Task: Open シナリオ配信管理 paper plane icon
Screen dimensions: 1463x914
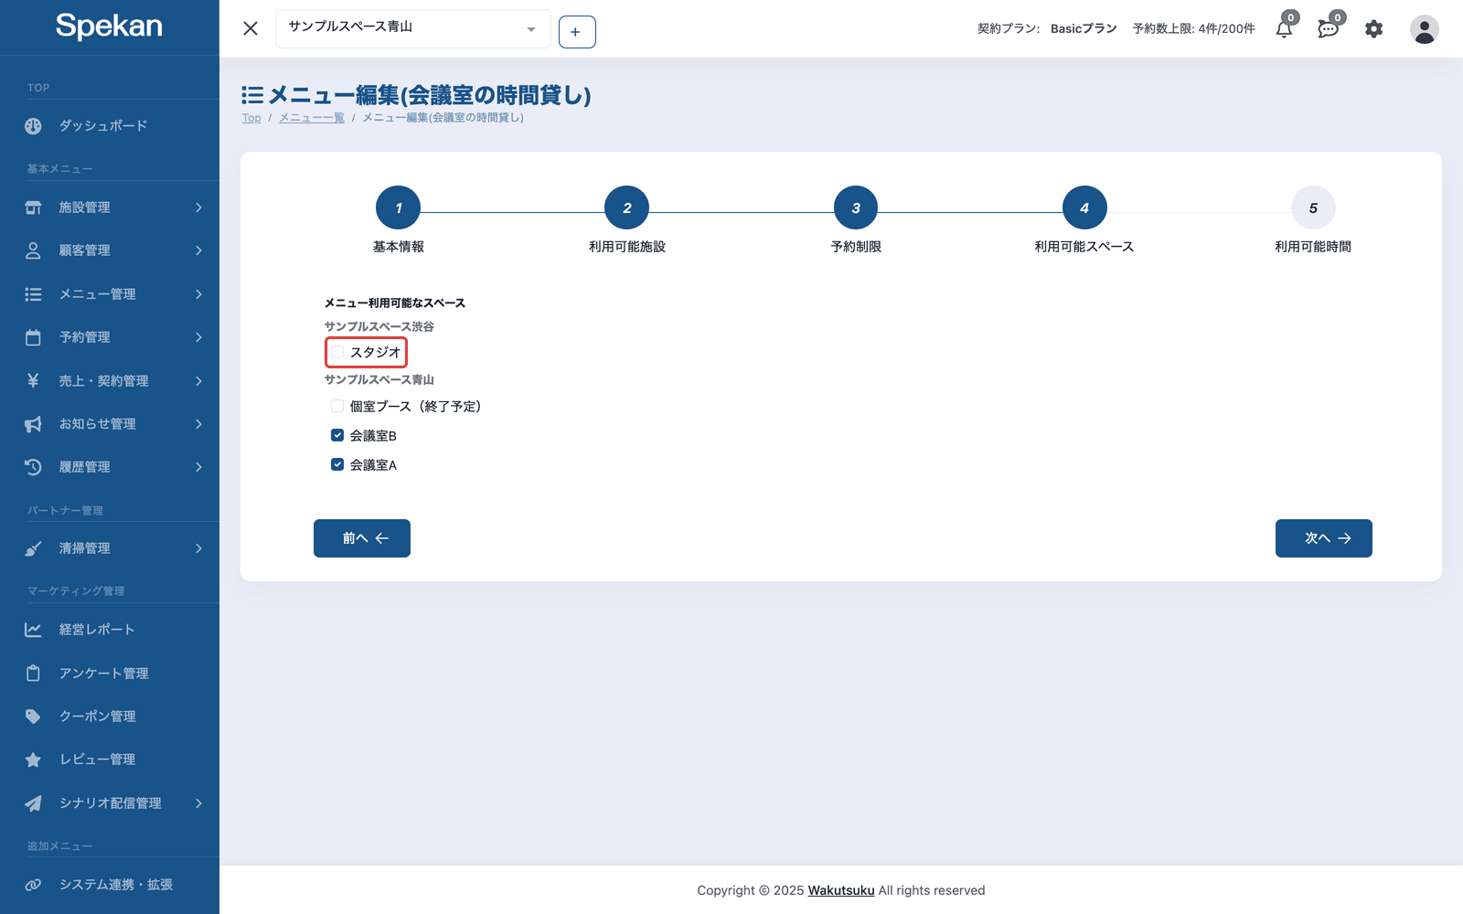Action: point(33,803)
